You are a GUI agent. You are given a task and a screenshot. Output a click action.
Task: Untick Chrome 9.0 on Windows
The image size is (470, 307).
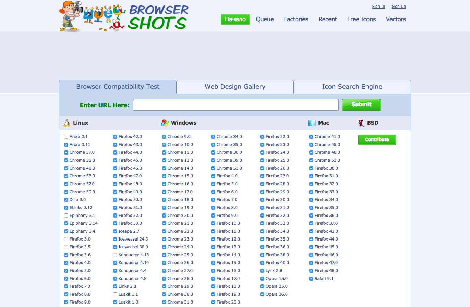pyautogui.click(x=164, y=137)
